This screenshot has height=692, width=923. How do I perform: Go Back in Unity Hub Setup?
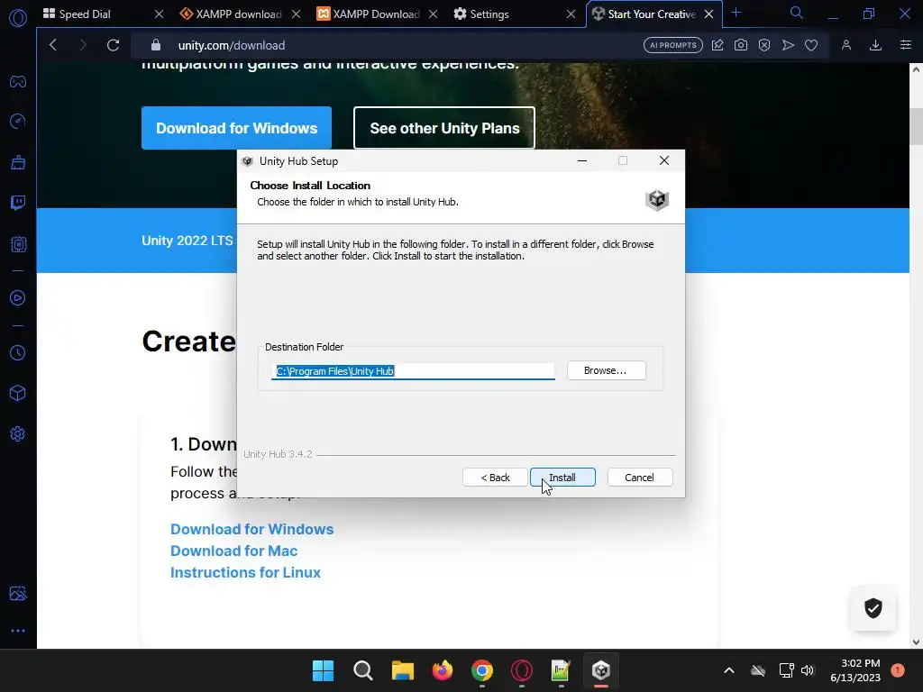click(x=495, y=478)
